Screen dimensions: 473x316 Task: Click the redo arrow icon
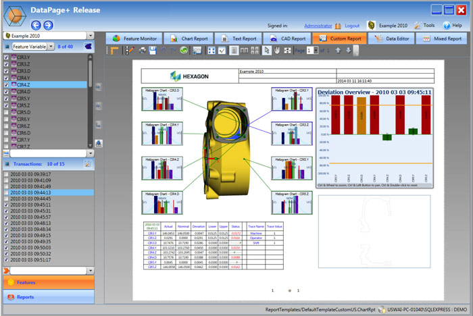tap(173, 51)
